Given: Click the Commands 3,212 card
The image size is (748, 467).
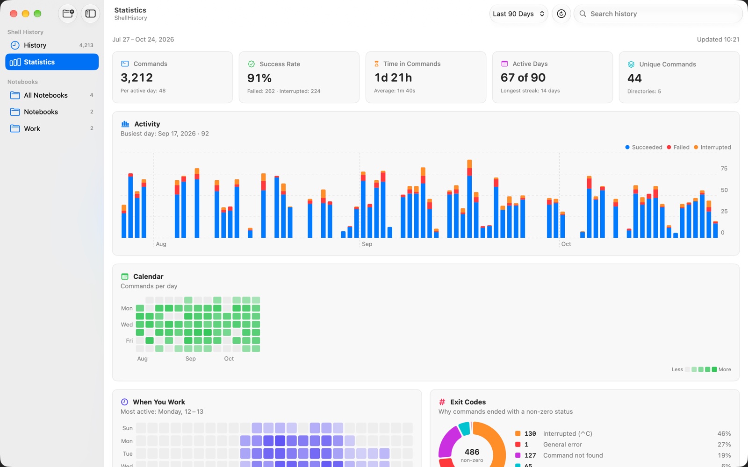Looking at the screenshot, I should coord(173,77).
